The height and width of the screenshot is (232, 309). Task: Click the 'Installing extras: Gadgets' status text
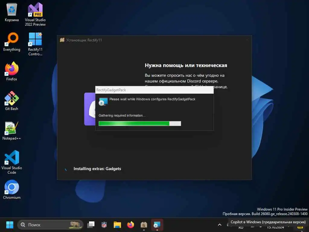pos(97,169)
